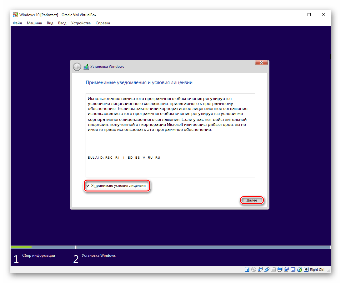Click the keyboard capture arrow icon

click(306, 270)
